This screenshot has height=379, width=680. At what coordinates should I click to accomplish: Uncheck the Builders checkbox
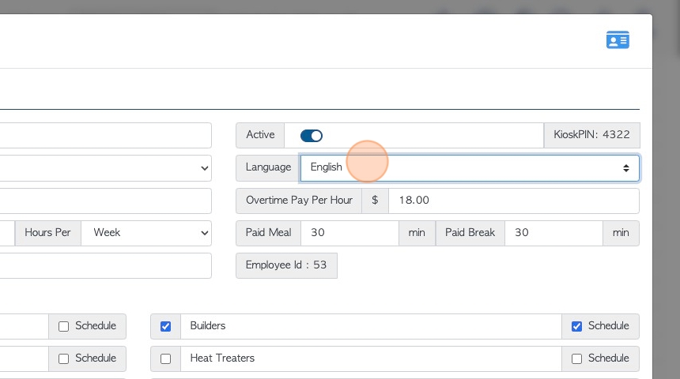tap(166, 326)
